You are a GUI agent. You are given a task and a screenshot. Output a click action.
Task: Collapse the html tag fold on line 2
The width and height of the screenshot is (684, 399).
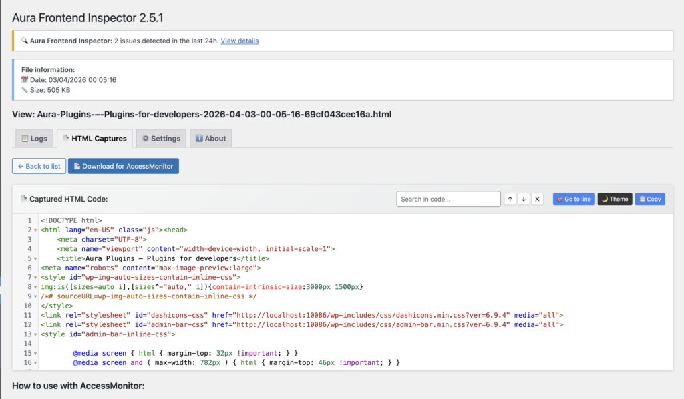[35, 230]
